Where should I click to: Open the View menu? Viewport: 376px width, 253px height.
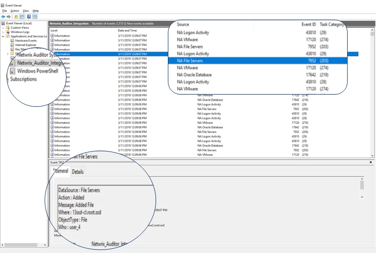26,11
